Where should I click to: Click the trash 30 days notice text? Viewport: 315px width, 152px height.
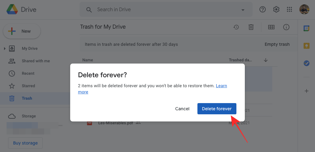click(131, 44)
